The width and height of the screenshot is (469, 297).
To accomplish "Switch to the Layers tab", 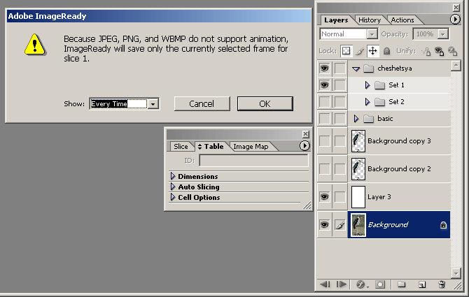I will pos(336,20).
